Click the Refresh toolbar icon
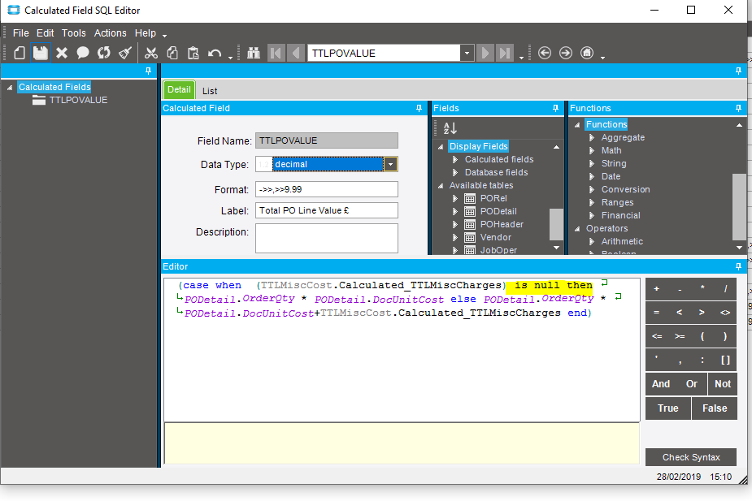 (x=103, y=53)
